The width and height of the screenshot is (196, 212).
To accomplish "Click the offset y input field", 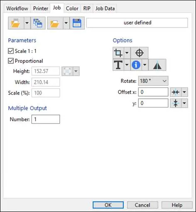I will pos(153,103).
